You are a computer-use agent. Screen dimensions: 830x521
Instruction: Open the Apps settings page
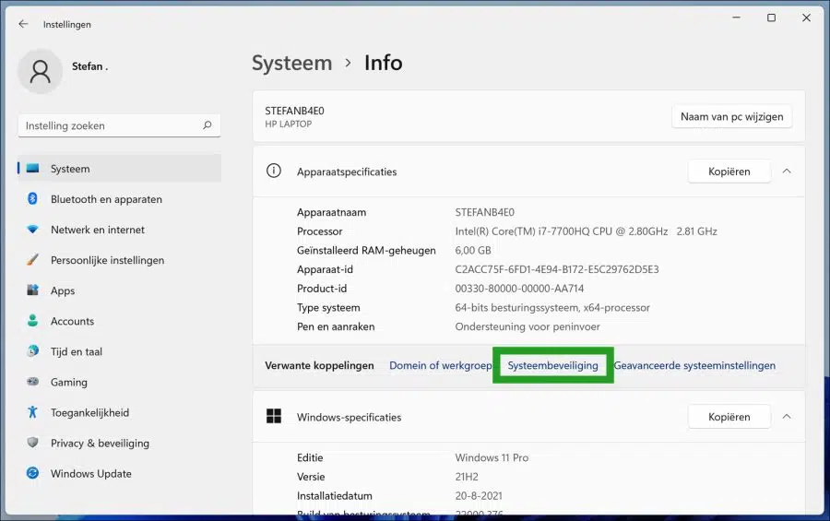coord(120,290)
